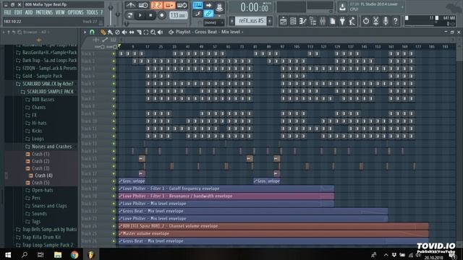Image resolution: width=463 pixels, height=260 pixels.
Task: Click the plug-shaped plugin picker icon
Action: (342, 21)
